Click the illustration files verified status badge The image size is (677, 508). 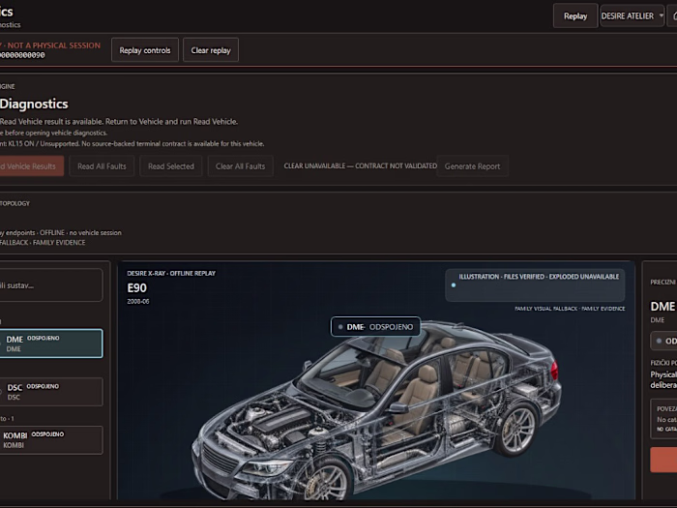[535, 285]
